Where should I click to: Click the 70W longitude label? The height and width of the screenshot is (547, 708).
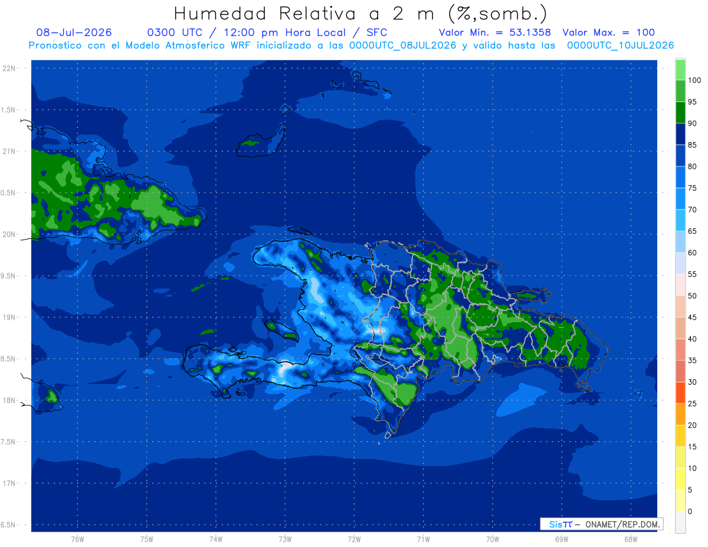pyautogui.click(x=493, y=539)
